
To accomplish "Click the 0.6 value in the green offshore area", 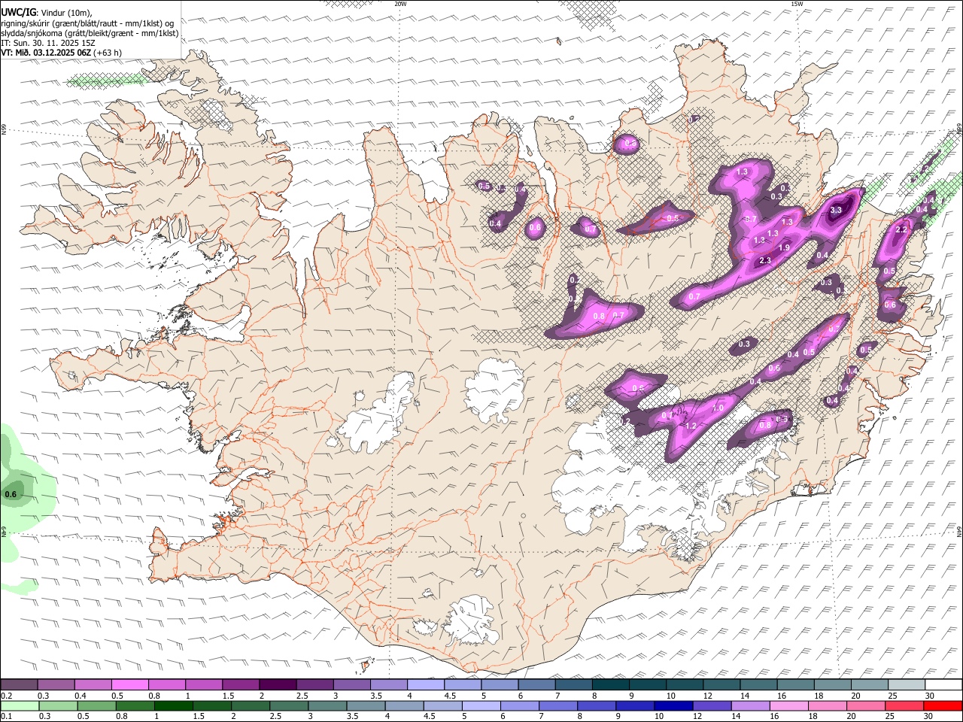I will [11, 494].
